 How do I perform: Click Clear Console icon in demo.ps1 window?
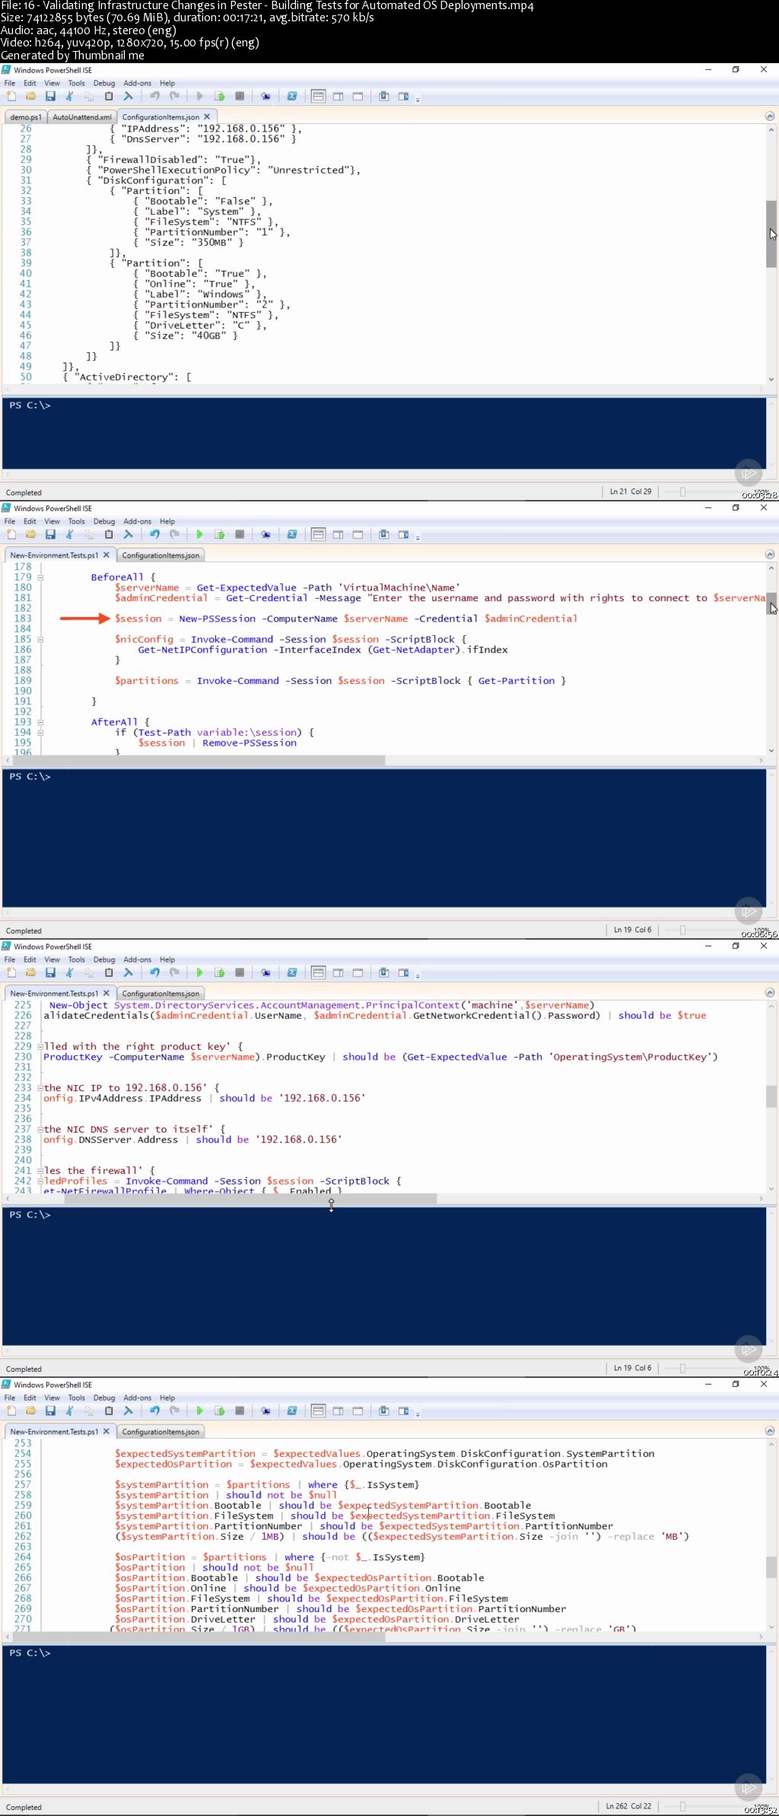tap(129, 97)
